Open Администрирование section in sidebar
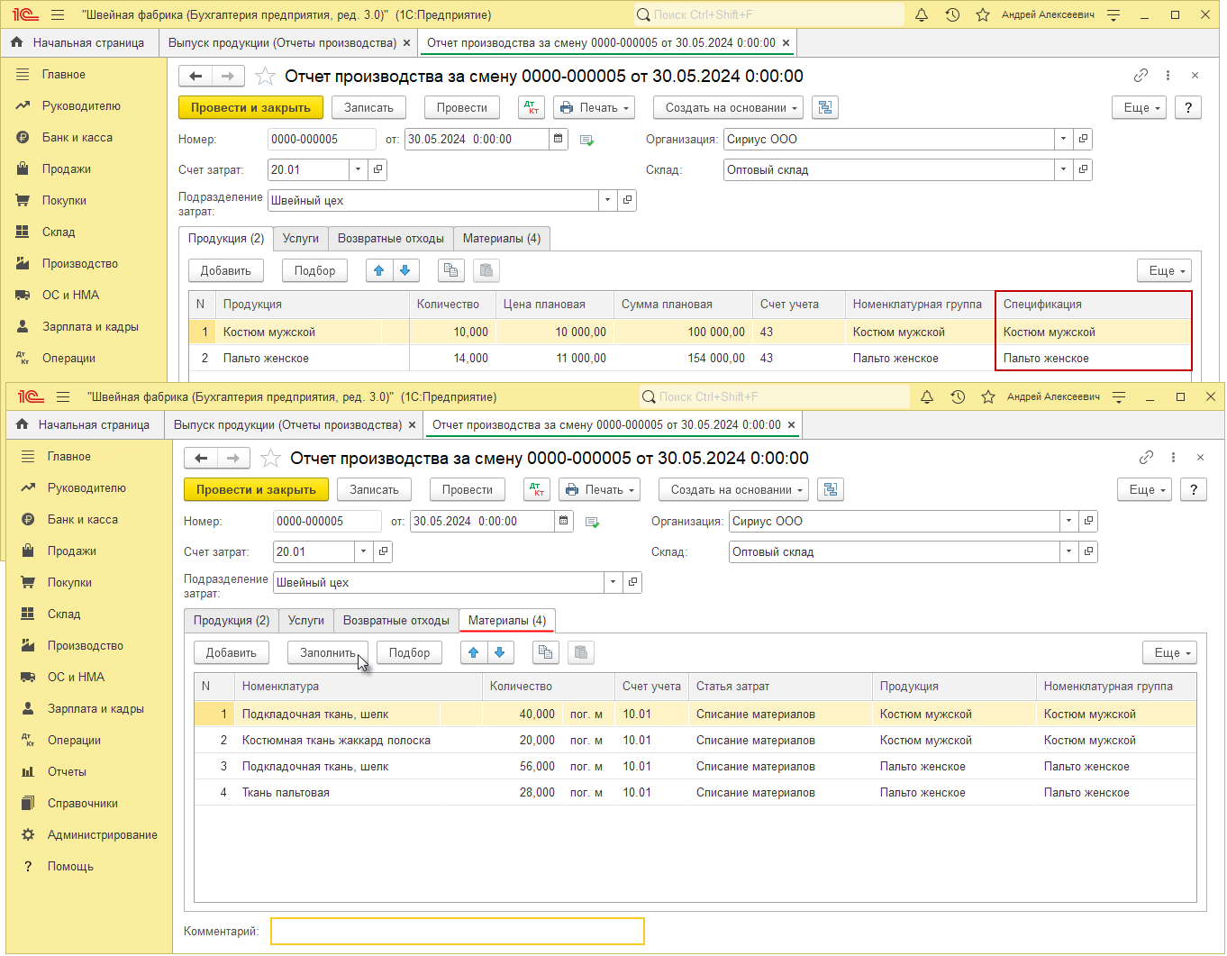 pyautogui.click(x=103, y=834)
